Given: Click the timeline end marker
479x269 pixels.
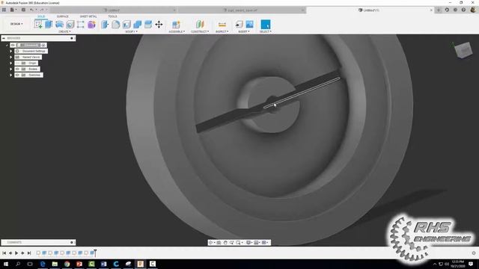Looking at the screenshot, I should point(95,253).
